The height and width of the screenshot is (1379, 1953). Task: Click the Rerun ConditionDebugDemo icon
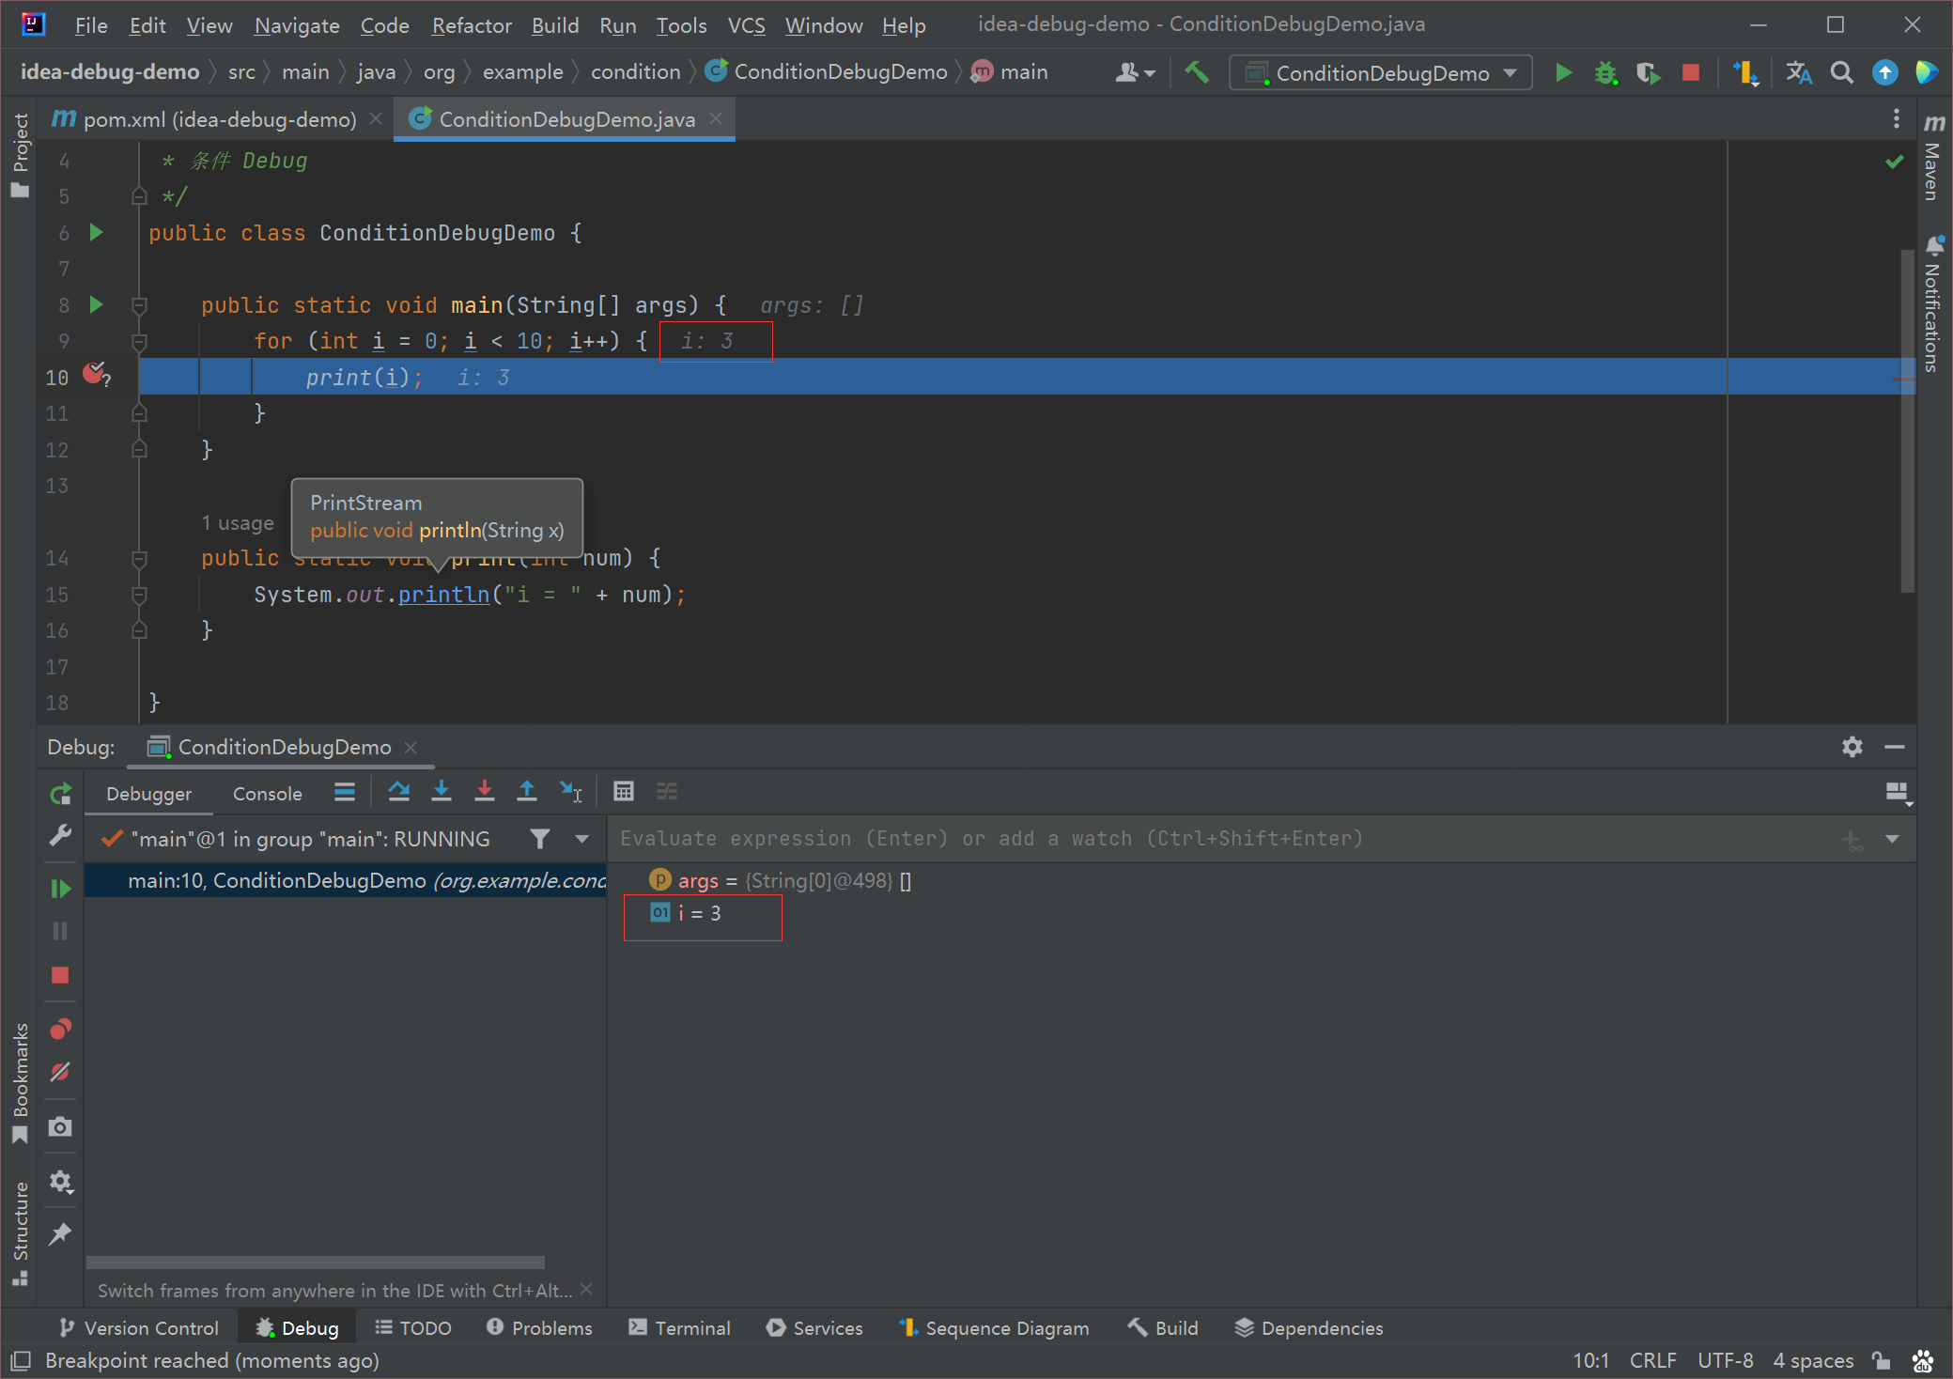[60, 794]
